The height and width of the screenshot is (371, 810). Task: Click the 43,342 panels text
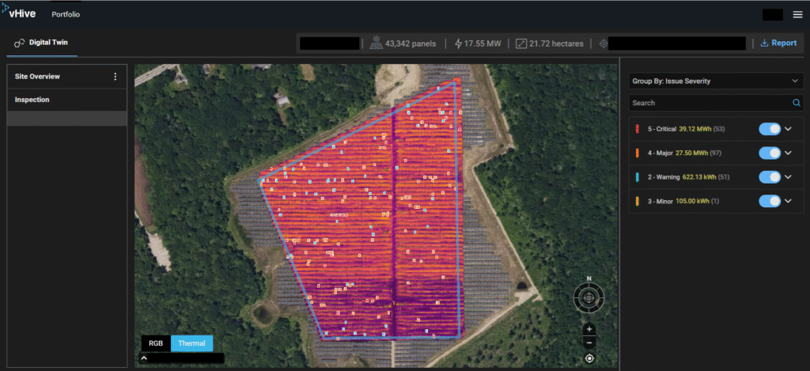point(411,44)
